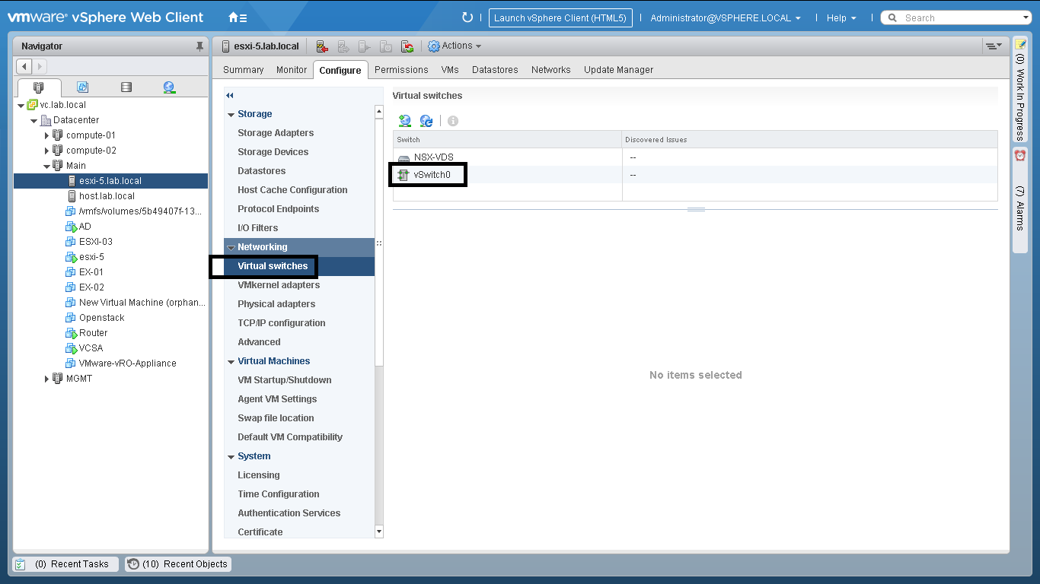The image size is (1040, 584).
Task: Switch to the Storage inventory icon tab
Action: pyautogui.click(x=126, y=87)
